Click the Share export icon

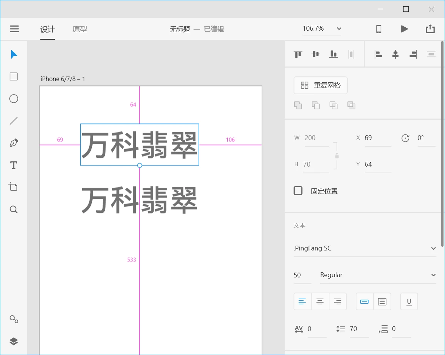coord(430,29)
